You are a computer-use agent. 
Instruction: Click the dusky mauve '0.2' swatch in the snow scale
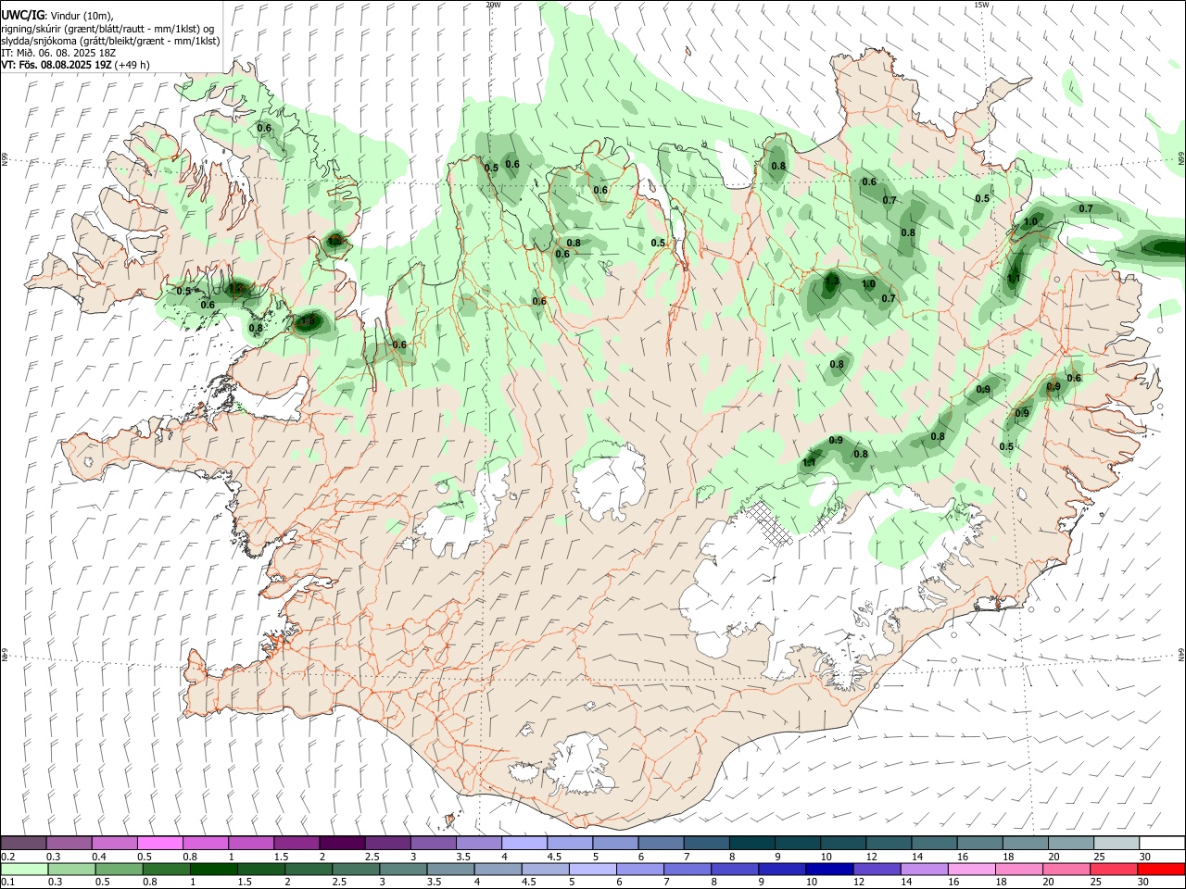(x=23, y=843)
